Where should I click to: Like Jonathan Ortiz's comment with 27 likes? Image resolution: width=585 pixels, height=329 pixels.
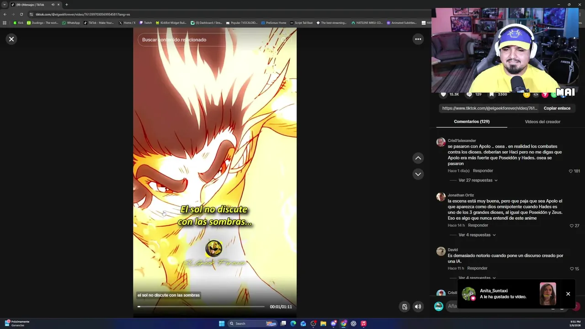click(x=572, y=226)
